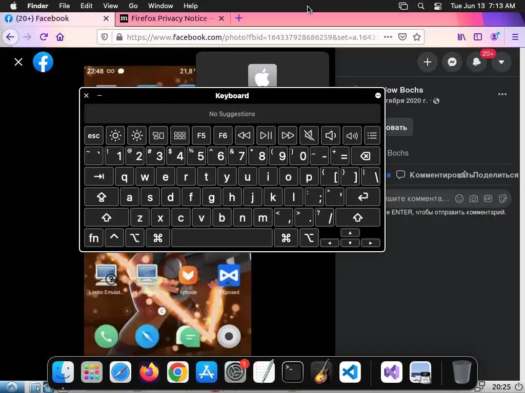Image resolution: width=525 pixels, height=393 pixels.
Task: Open Visual Studio Code from Dock
Action: pyautogui.click(x=350, y=372)
